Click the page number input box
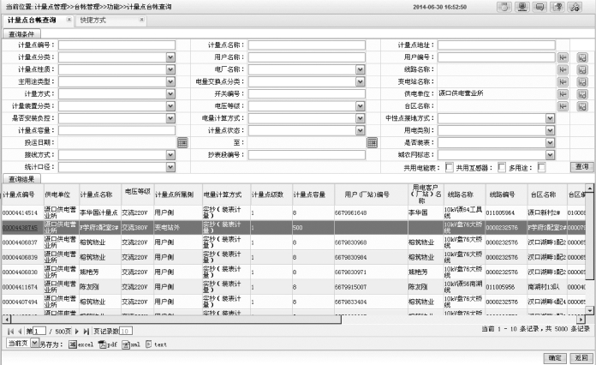Viewport: 596px width, 365px height. pyautogui.click(x=39, y=332)
